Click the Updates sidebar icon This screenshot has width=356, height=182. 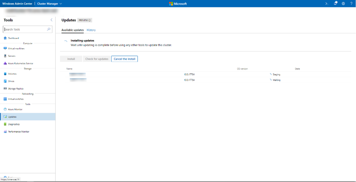[5, 117]
